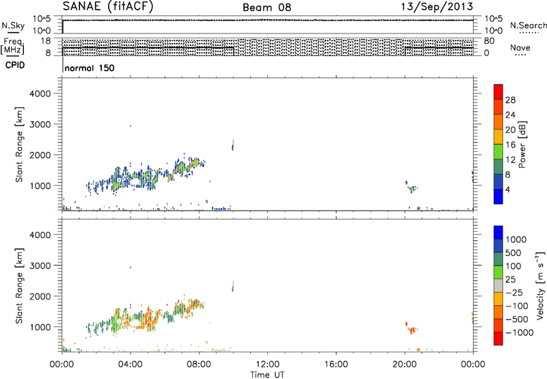Screen dimensions: 547x379
Task: Click the 20:00 backscatter patch in power panel
Action: (x=412, y=187)
